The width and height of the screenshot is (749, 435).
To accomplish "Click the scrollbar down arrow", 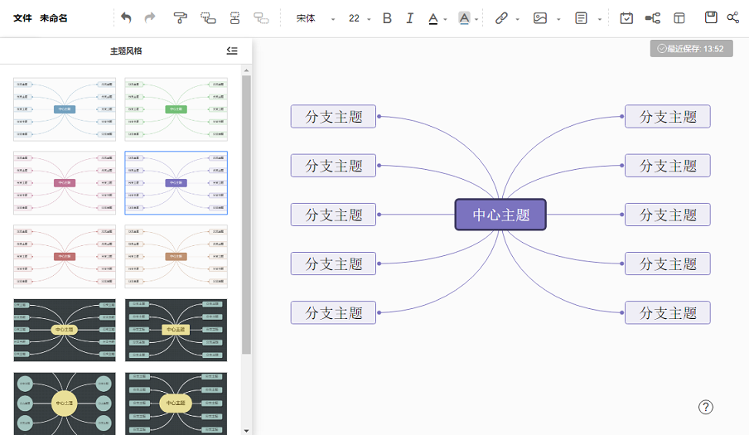I will pos(246,430).
